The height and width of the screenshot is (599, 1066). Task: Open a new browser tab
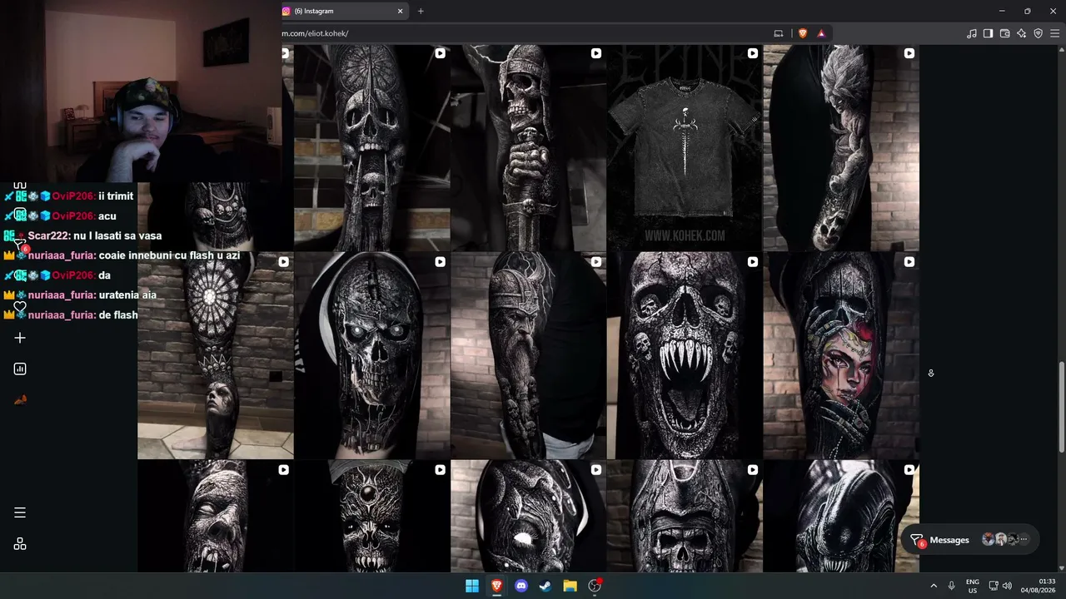point(421,11)
